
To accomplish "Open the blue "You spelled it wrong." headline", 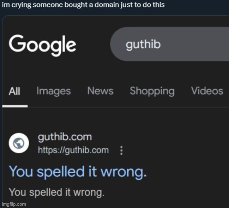I will point(78,172).
